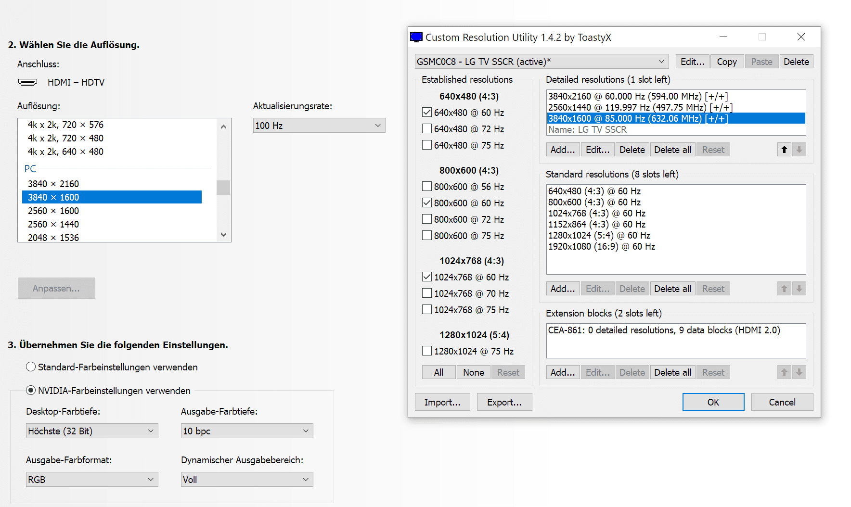Screen dimensions: 851x507
Task: Check 800x600 @ 75 Hz
Action: click(427, 236)
